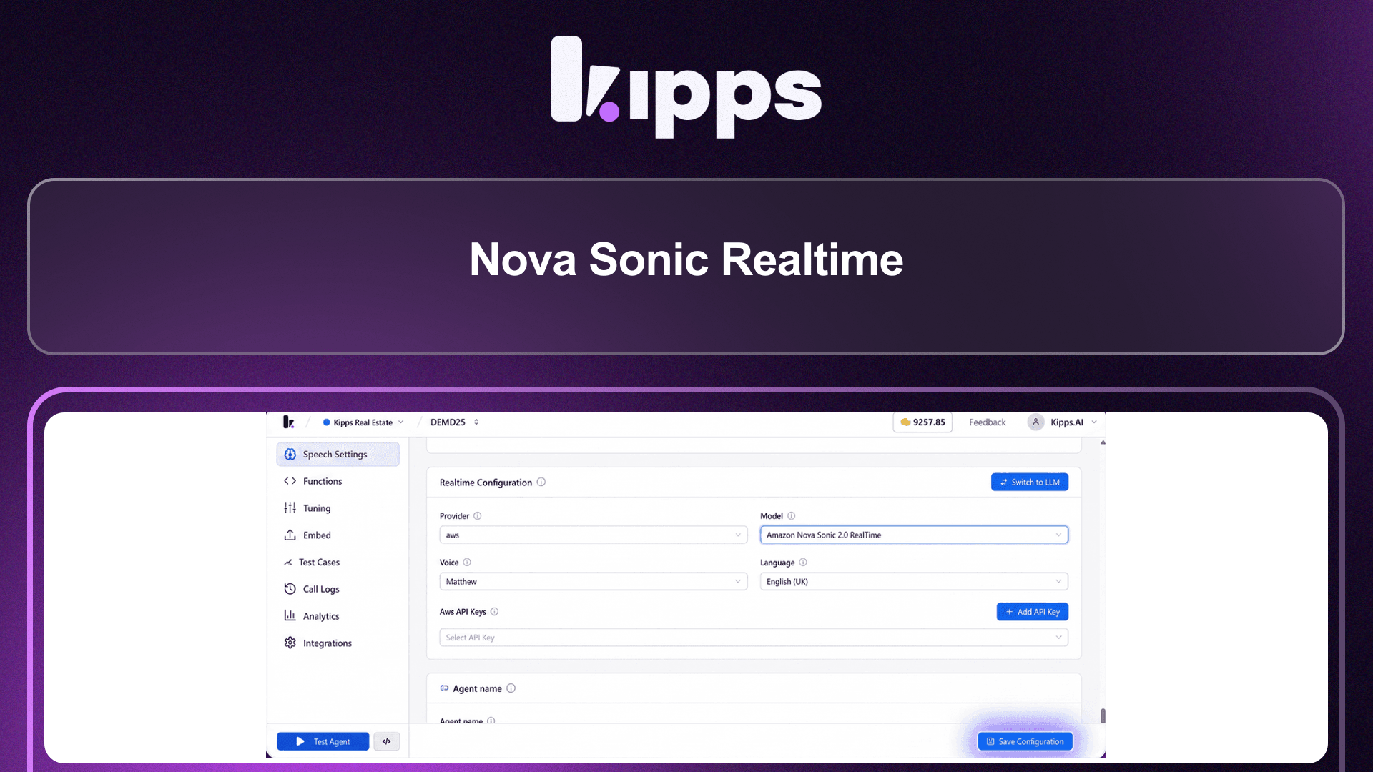
Task: Click the Model info icon
Action: (x=792, y=516)
